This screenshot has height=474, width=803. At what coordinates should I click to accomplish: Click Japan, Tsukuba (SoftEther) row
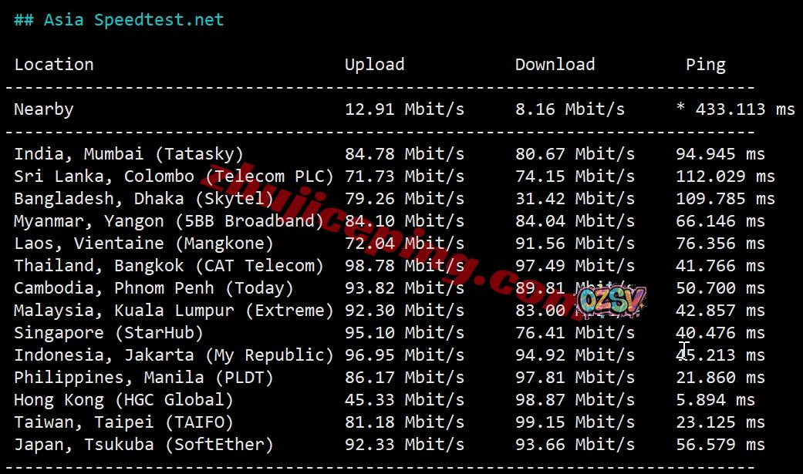(390, 445)
